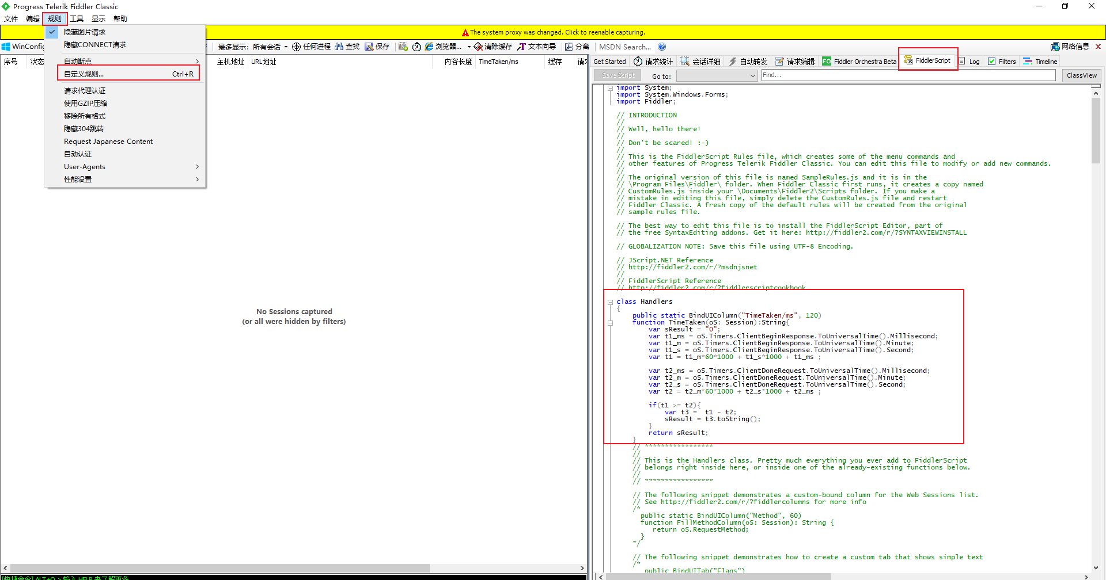The image size is (1106, 580).
Task: Click the 网络信息 network status icon
Action: 1070,47
